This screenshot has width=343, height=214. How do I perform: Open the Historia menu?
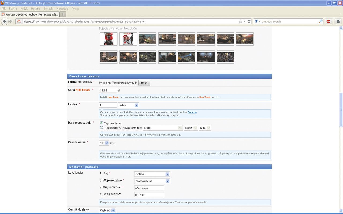[35, 9]
